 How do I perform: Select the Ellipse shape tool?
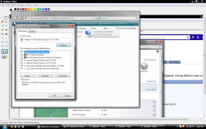2,46
